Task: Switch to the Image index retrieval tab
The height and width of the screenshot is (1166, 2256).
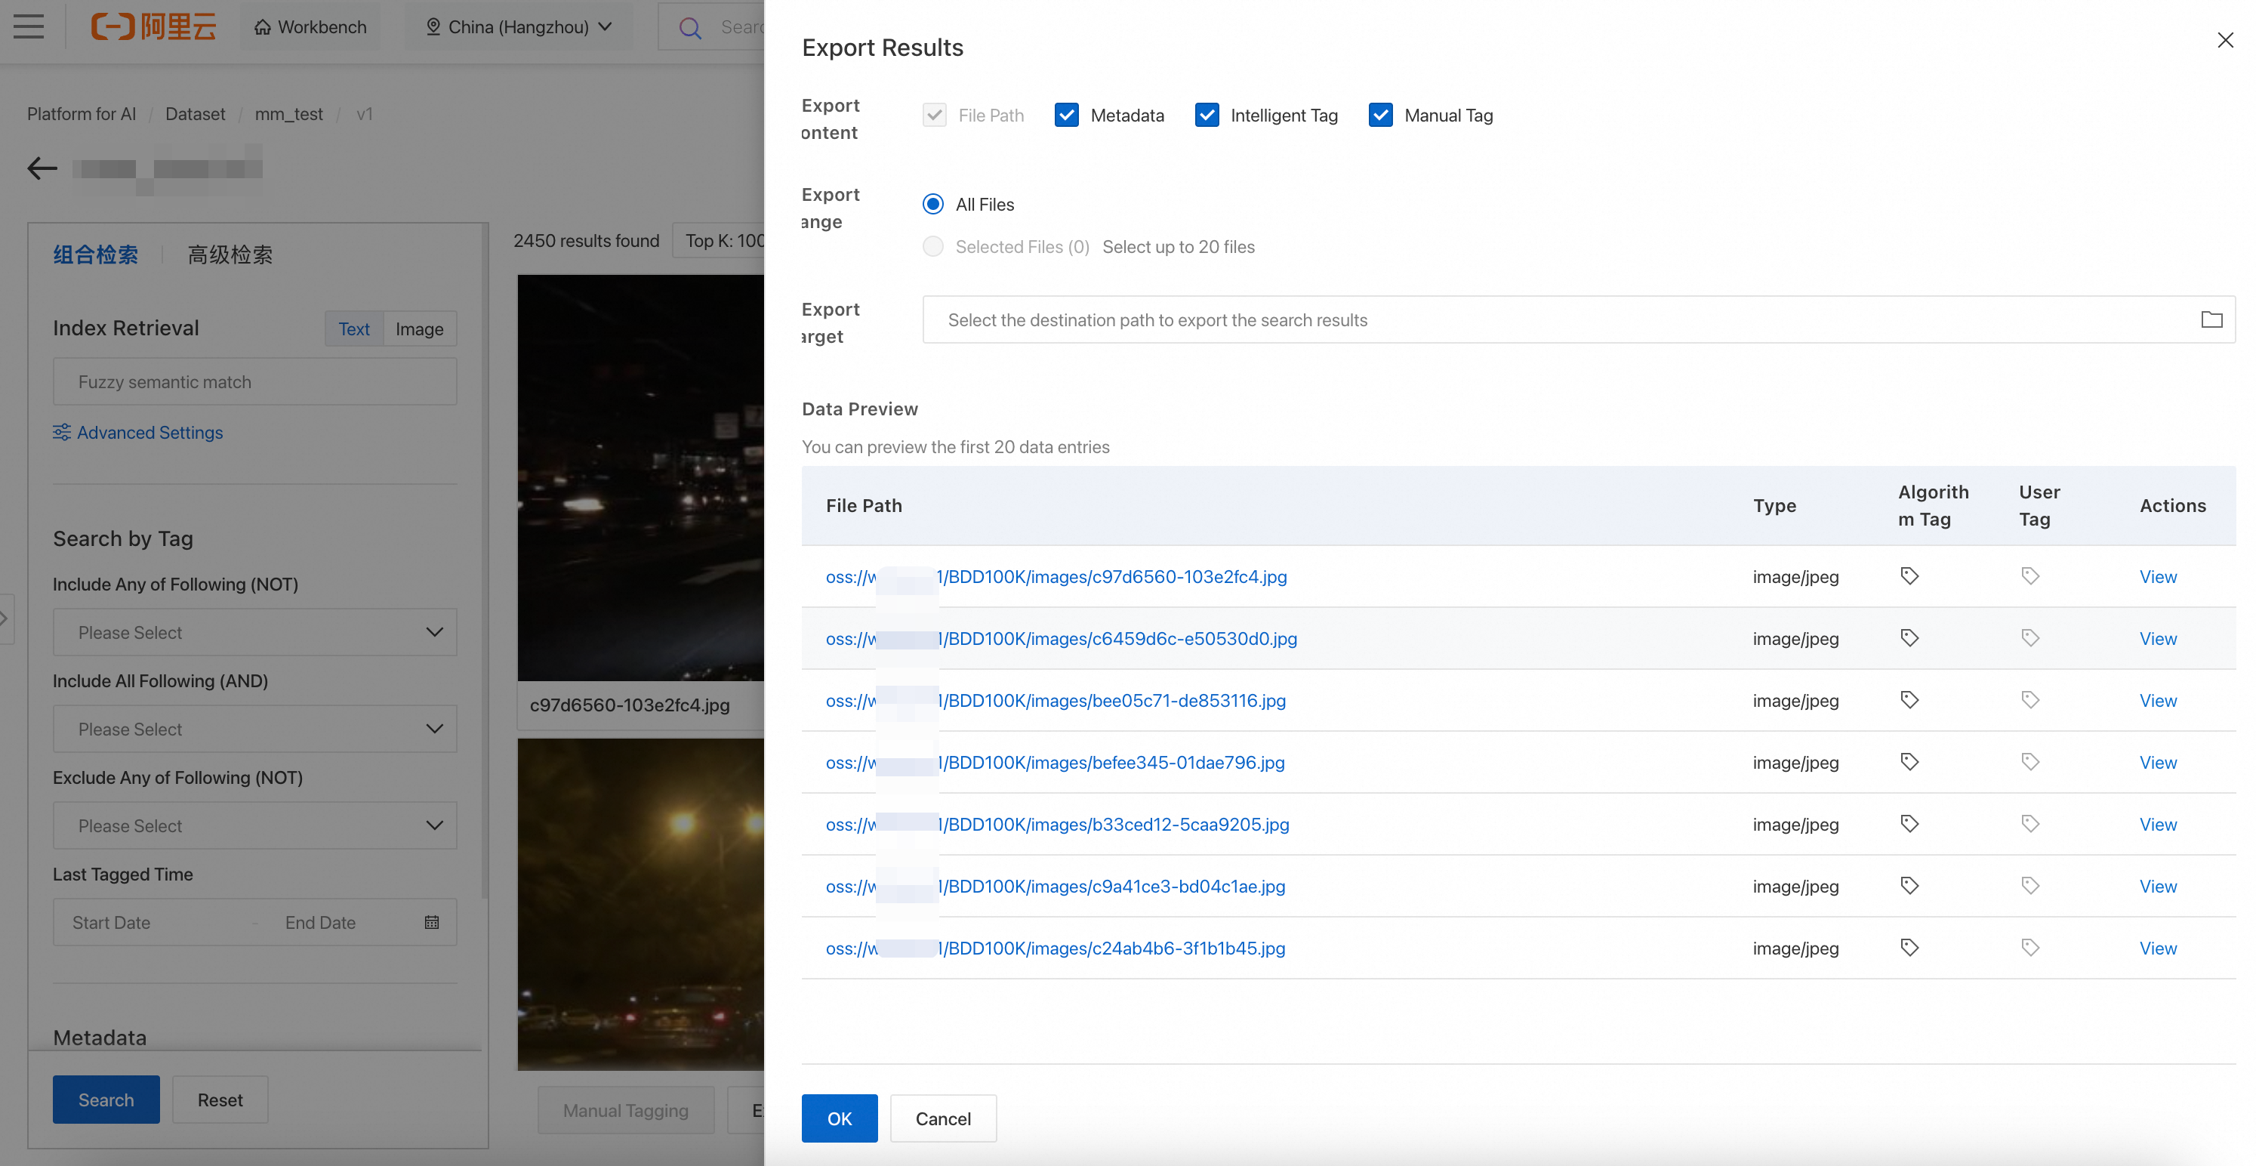Action: pyautogui.click(x=420, y=329)
